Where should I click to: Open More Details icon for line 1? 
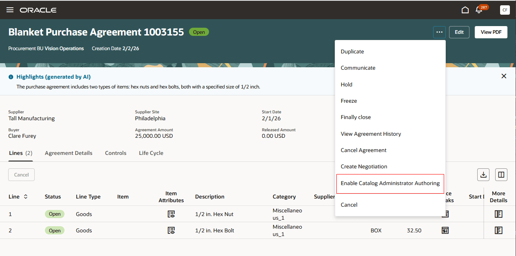click(x=498, y=214)
